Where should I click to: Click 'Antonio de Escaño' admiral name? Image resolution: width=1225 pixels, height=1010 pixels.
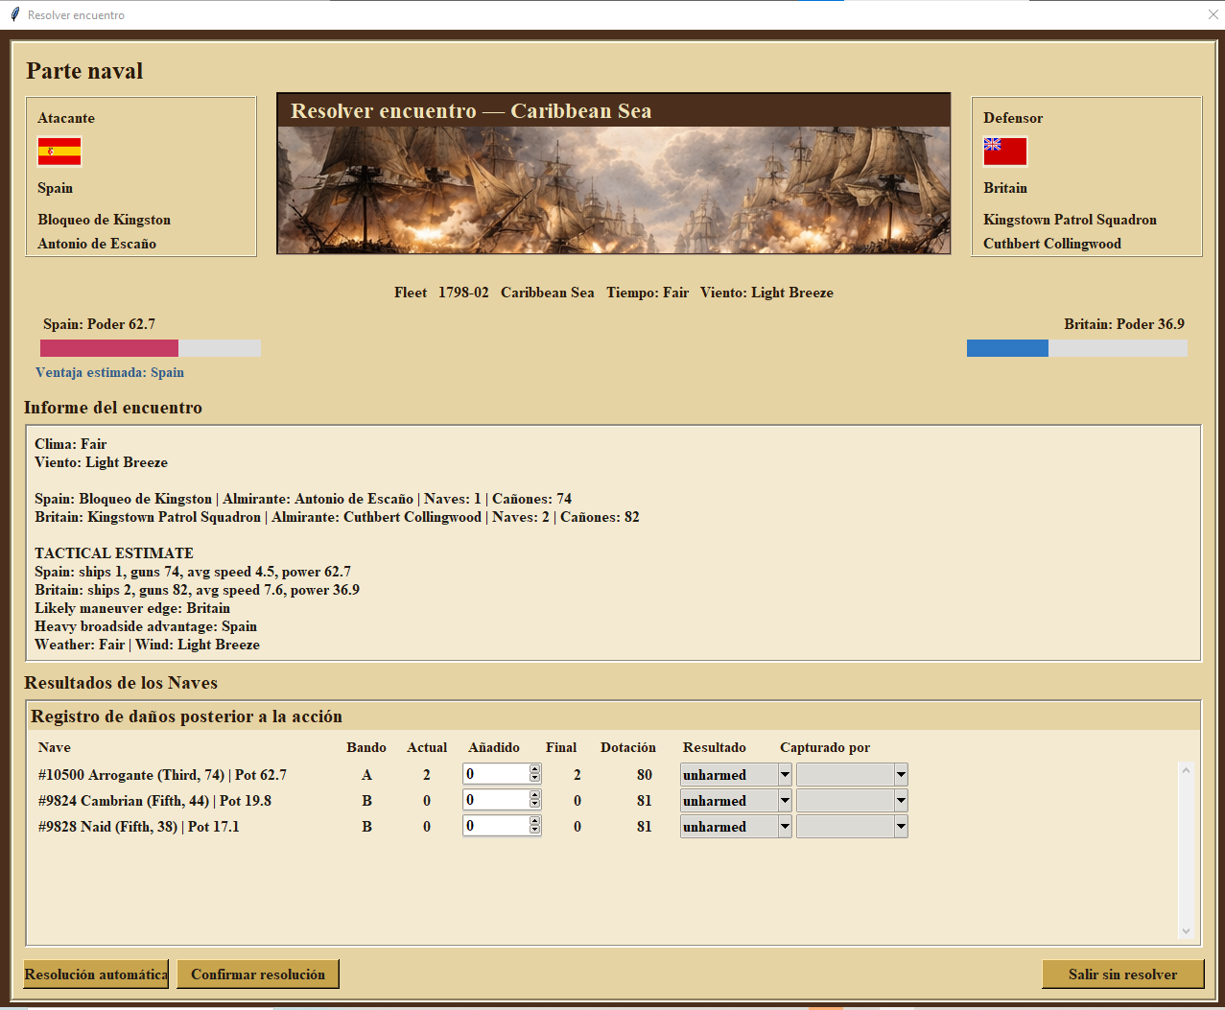pos(97,244)
